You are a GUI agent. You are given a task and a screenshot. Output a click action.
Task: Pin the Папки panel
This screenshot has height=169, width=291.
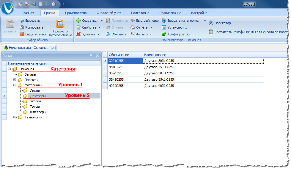point(91,56)
